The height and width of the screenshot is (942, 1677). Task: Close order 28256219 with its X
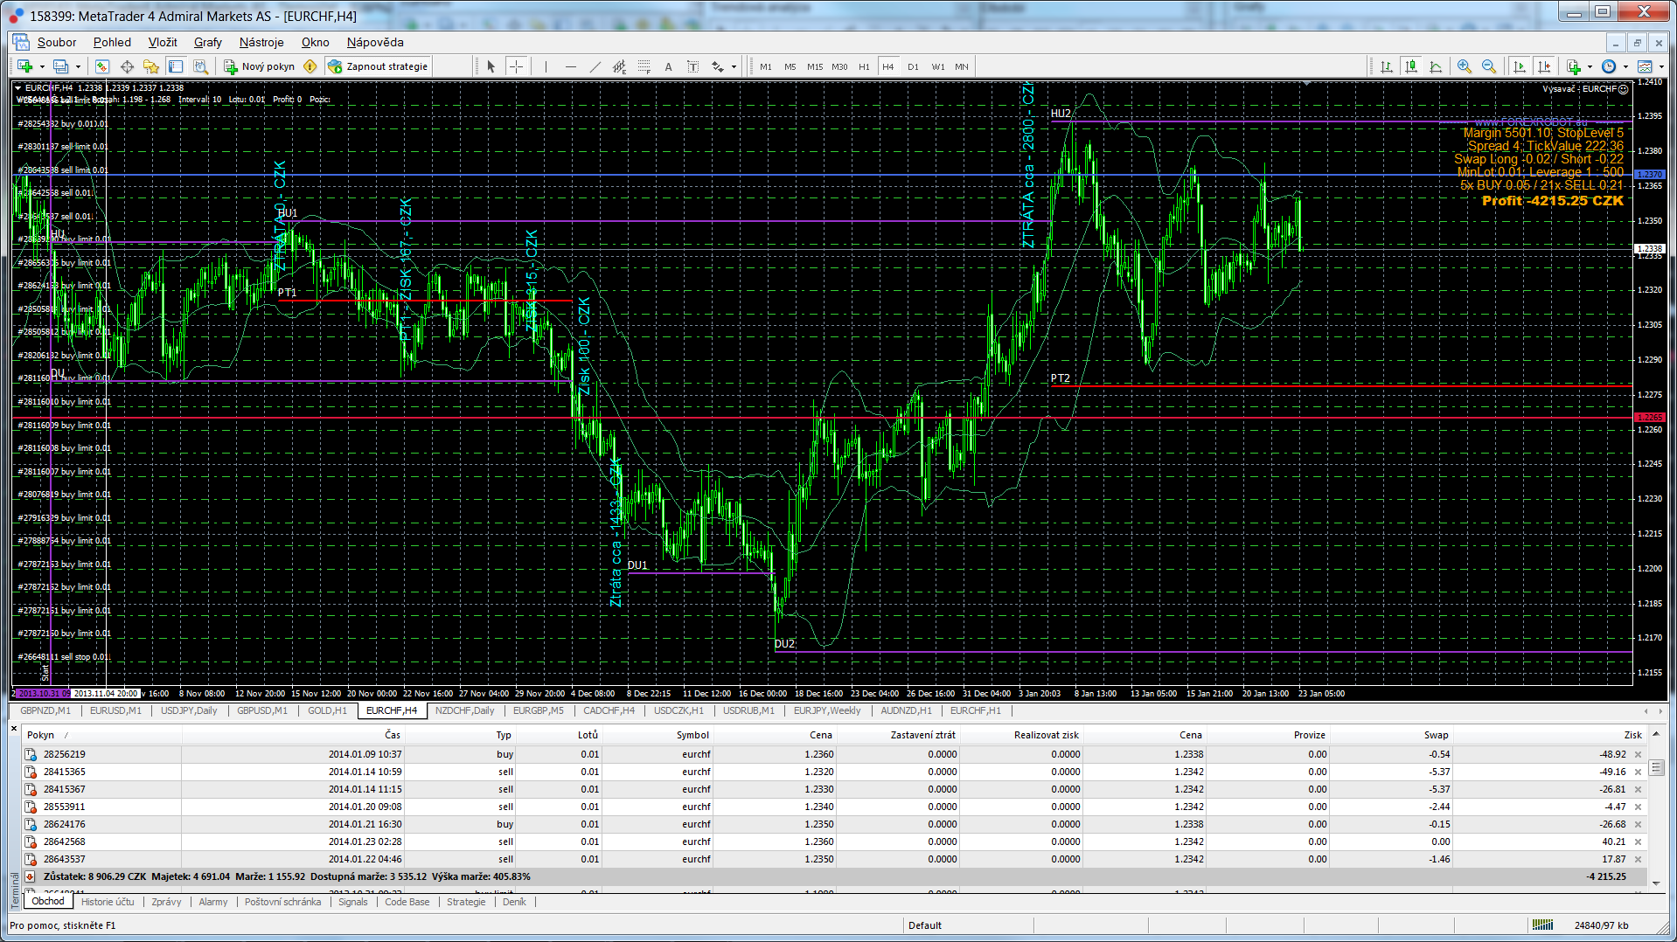click(x=1639, y=754)
